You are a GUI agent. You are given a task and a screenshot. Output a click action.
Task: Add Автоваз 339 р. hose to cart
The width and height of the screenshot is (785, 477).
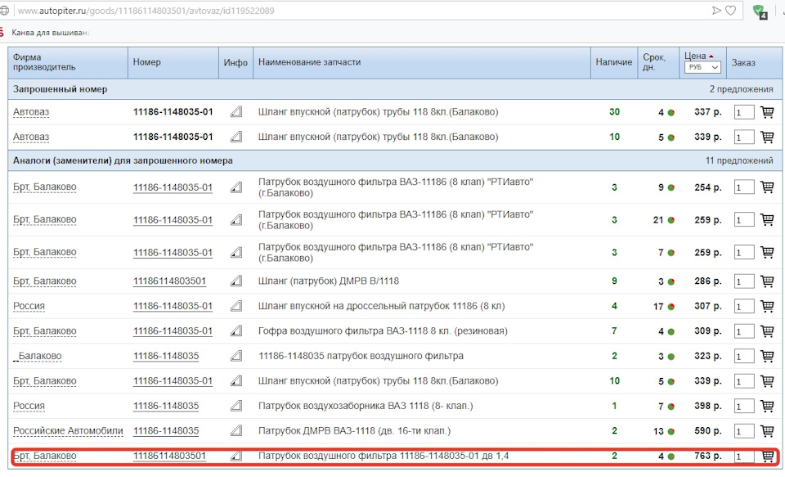tap(767, 137)
